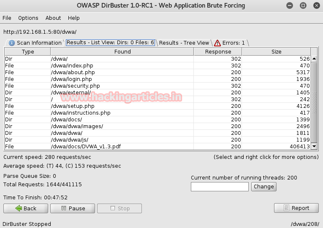Click the green arrow icon on Back button
Screen dimensions: 323x228
[19, 208]
